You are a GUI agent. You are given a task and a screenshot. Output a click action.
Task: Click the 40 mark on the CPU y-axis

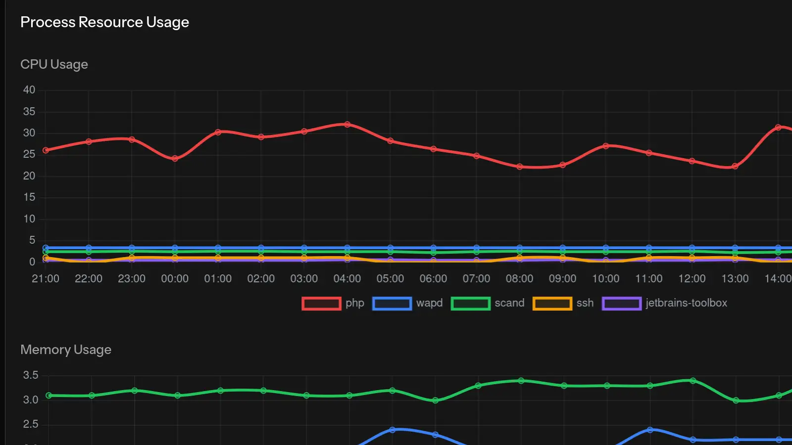30,89
